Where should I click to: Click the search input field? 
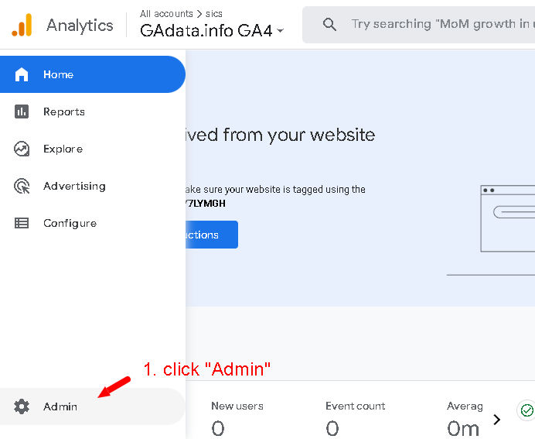point(441,25)
